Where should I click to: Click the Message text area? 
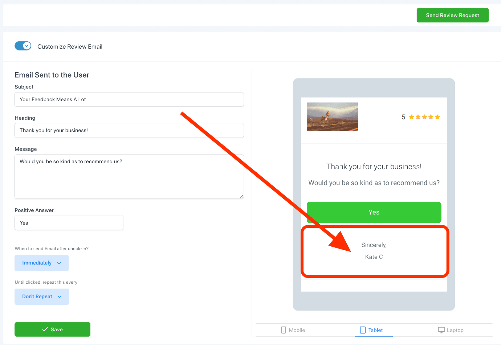coord(129,177)
